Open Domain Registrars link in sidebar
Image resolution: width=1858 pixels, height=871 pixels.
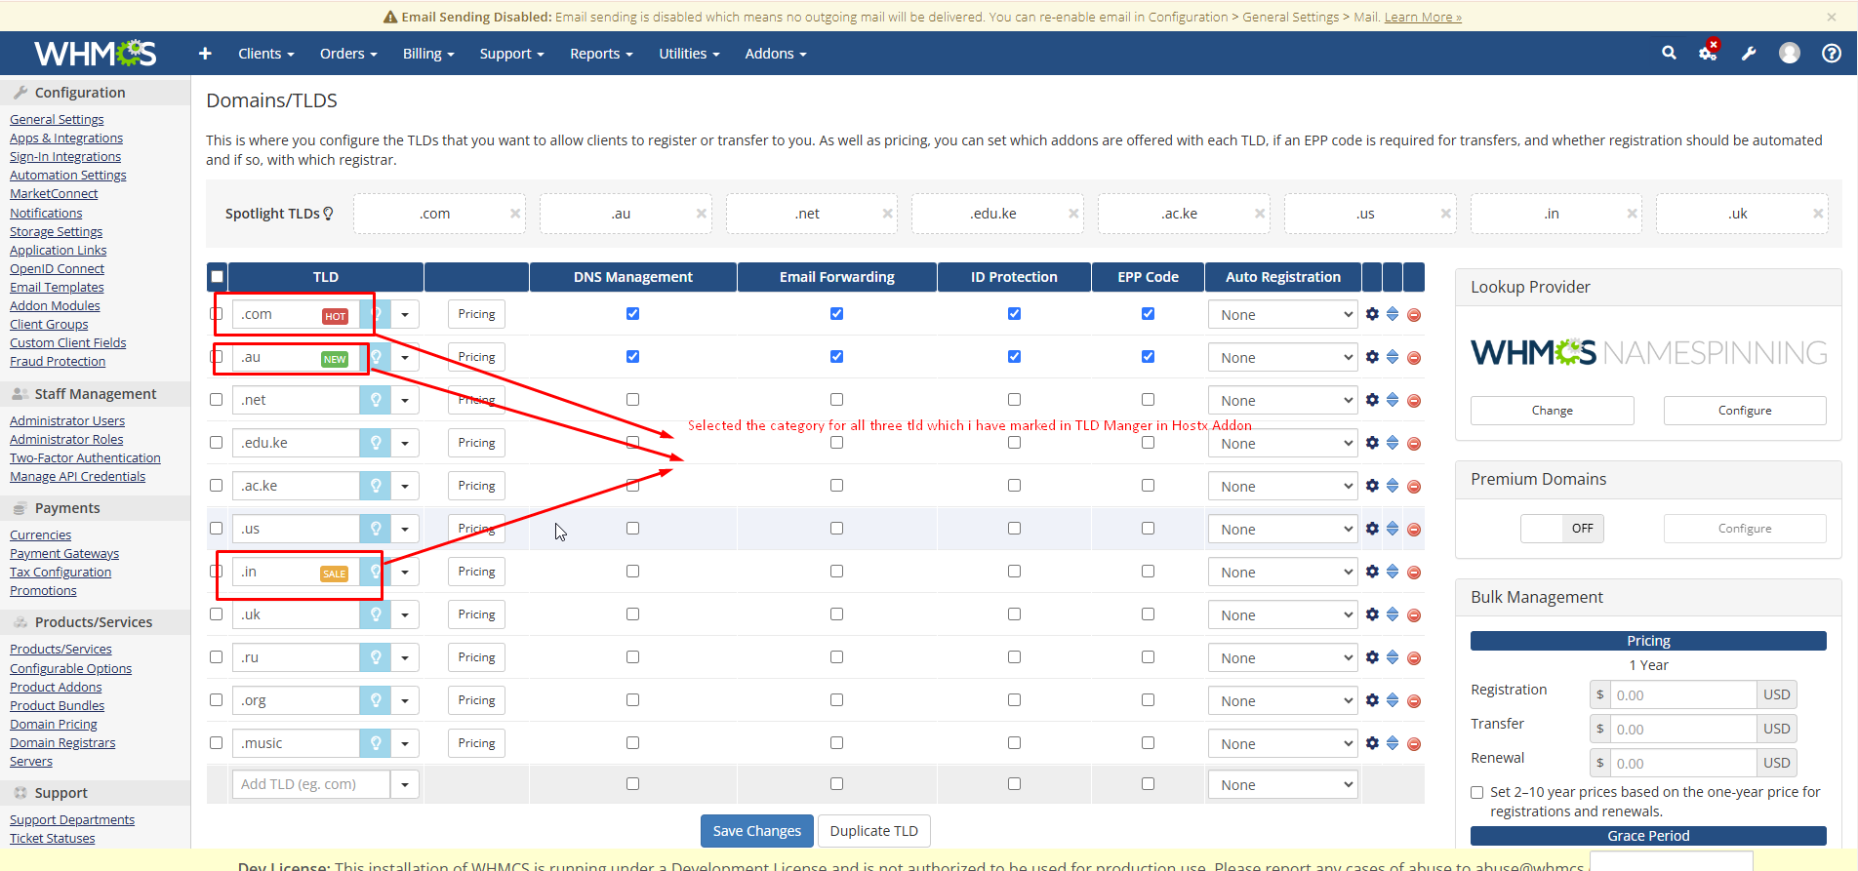tap(62, 743)
